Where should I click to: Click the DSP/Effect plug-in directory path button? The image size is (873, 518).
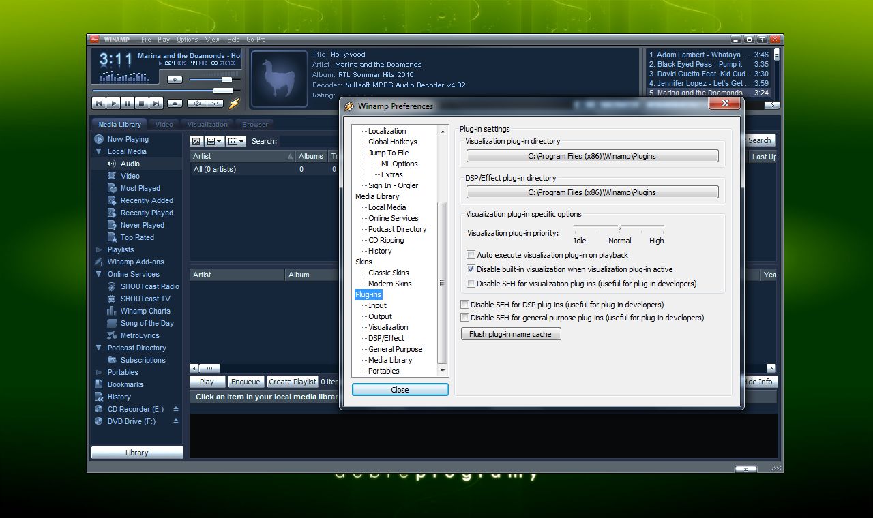pyautogui.click(x=592, y=192)
